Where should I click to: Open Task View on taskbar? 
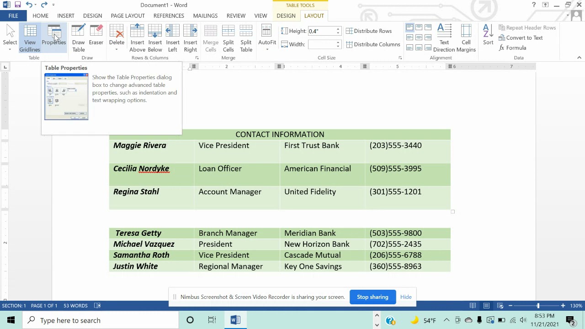point(212,320)
